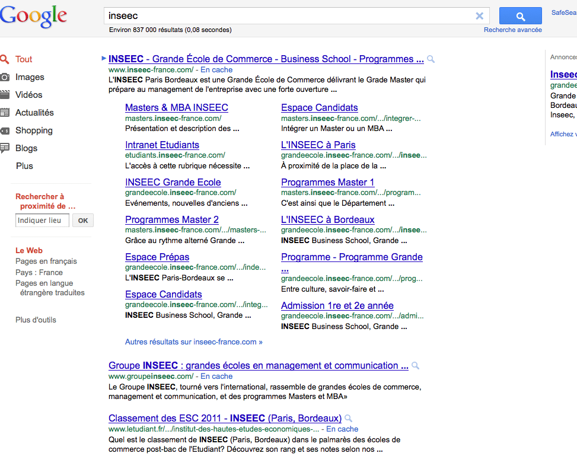Select Le Web filter
Screen dimensions: 577x466
click(x=28, y=250)
